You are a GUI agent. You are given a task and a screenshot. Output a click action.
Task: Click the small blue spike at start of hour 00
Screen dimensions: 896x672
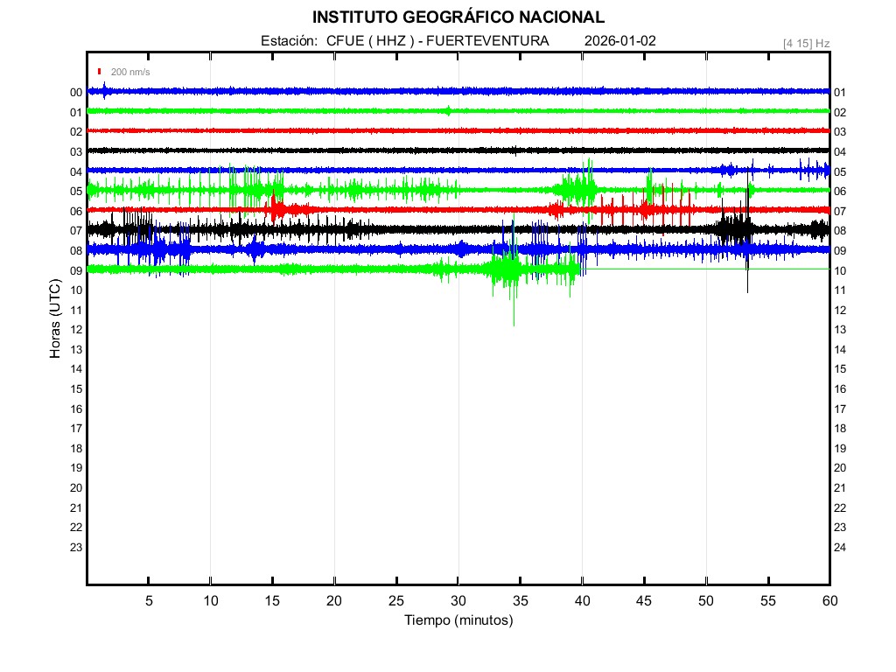(104, 89)
